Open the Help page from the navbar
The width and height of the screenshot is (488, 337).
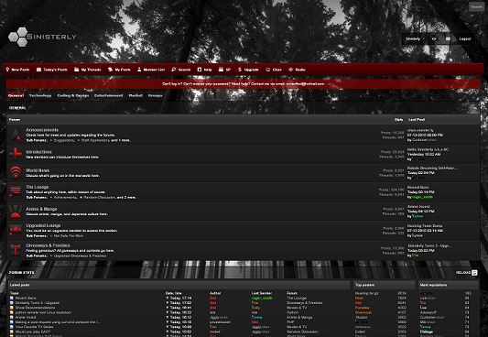pos(204,70)
